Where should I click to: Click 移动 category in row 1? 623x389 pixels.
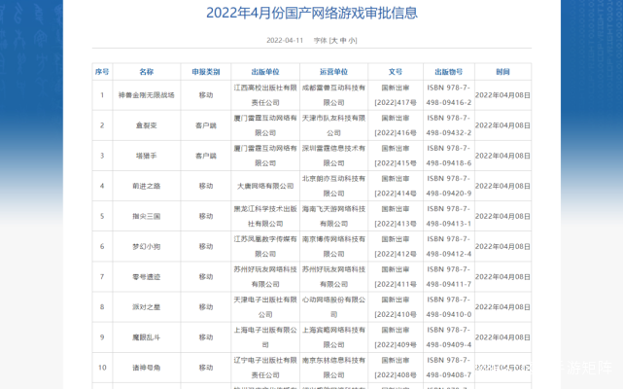point(206,95)
